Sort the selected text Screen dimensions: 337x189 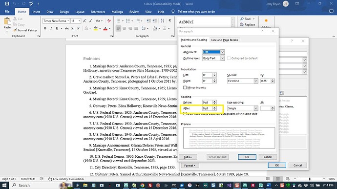(x=162, y=21)
